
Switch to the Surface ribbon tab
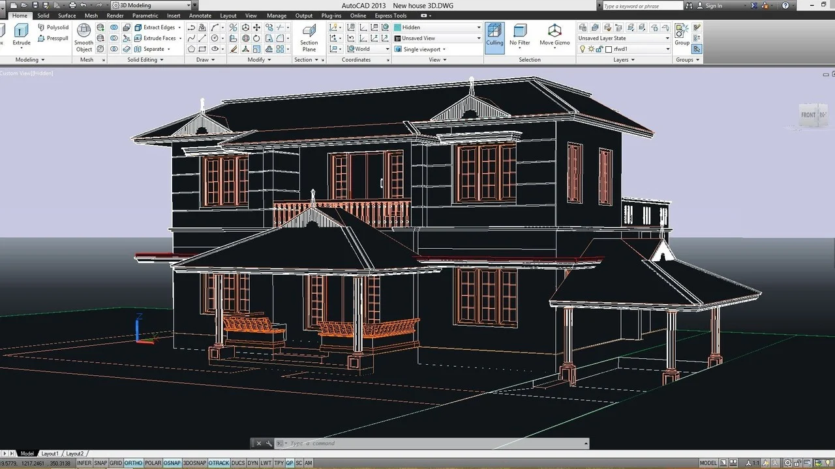point(67,16)
